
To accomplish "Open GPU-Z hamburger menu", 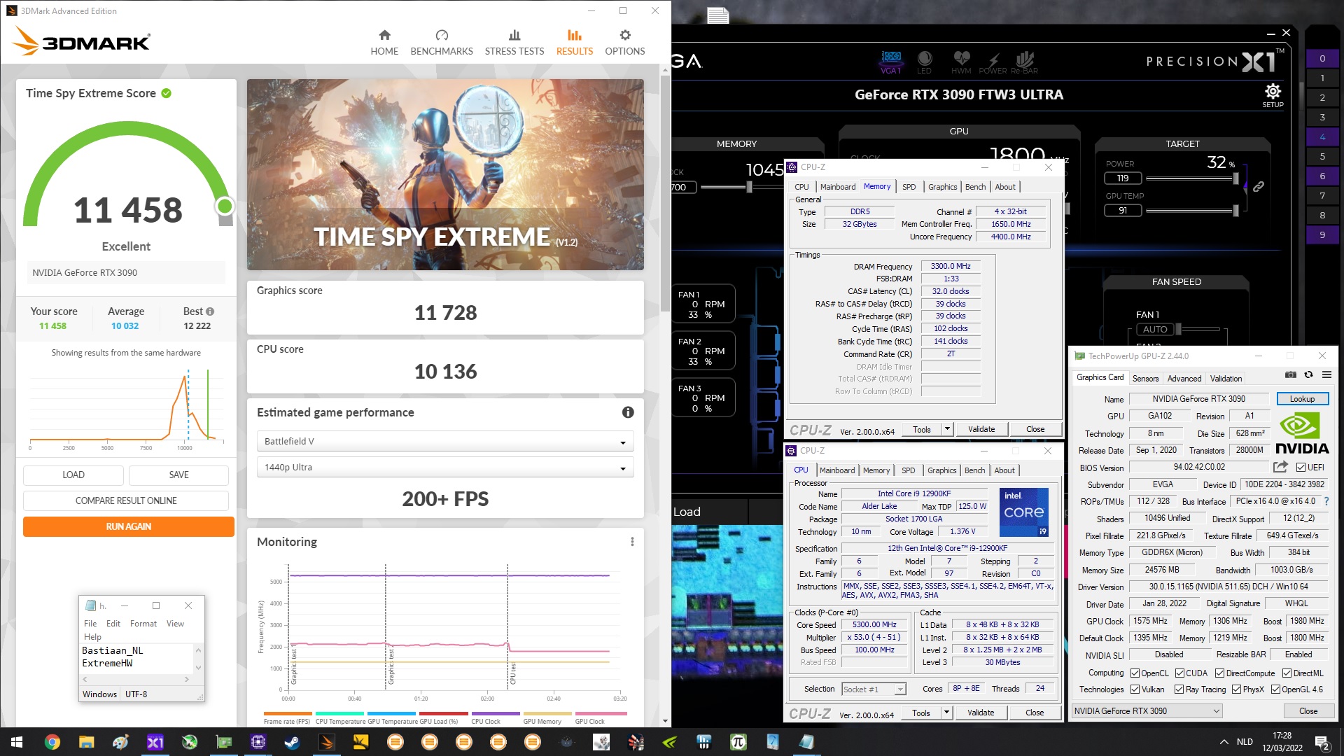I will coord(1326,375).
